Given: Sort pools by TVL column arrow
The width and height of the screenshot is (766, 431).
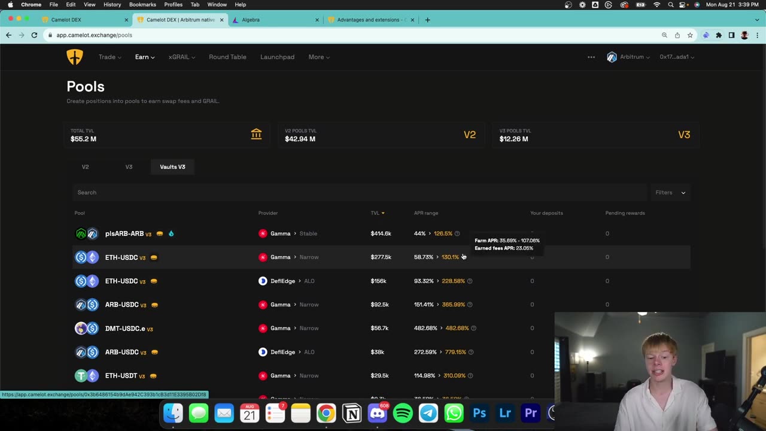Looking at the screenshot, I should click(x=383, y=213).
